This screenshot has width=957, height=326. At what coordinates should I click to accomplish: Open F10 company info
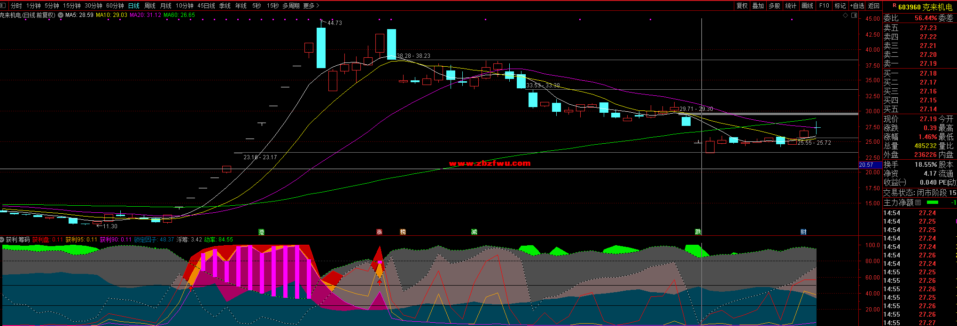[824, 6]
